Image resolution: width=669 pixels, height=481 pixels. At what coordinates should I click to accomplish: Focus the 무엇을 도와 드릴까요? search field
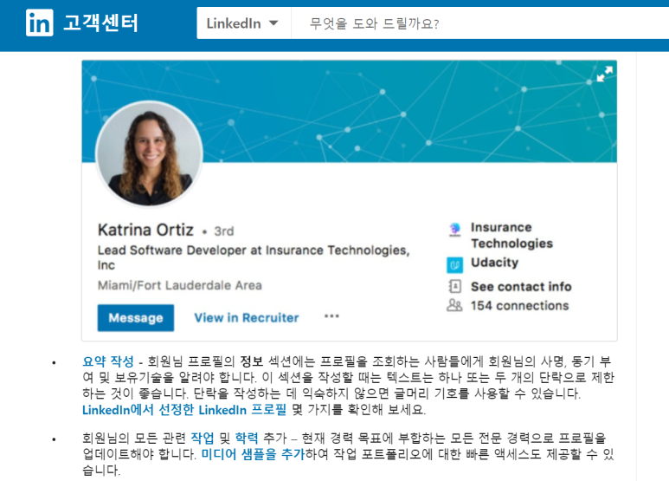click(480, 23)
